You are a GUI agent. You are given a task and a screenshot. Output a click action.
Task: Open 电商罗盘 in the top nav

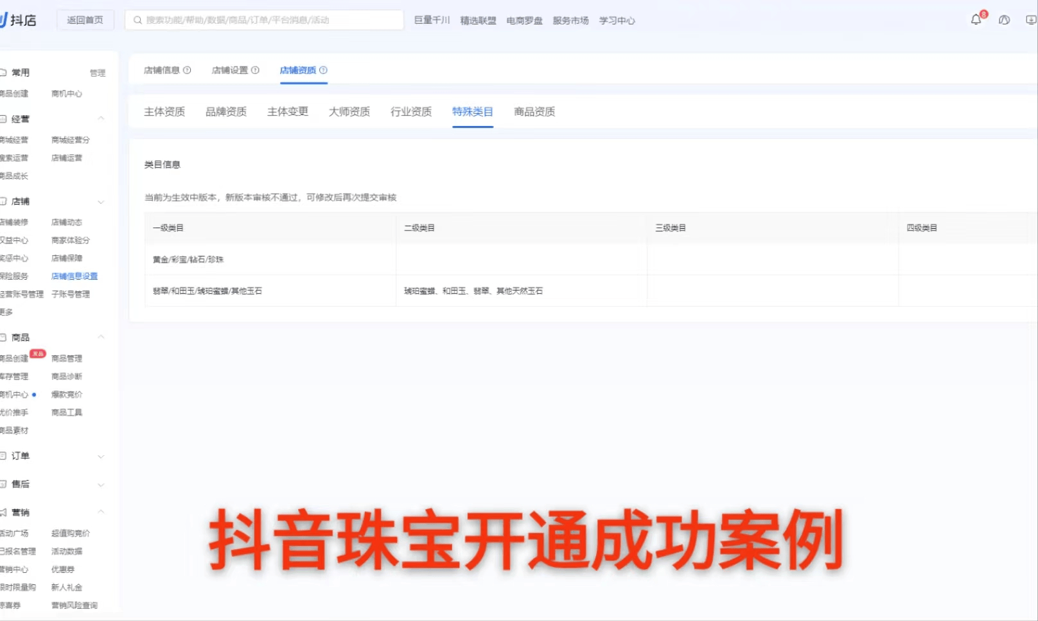[525, 21]
